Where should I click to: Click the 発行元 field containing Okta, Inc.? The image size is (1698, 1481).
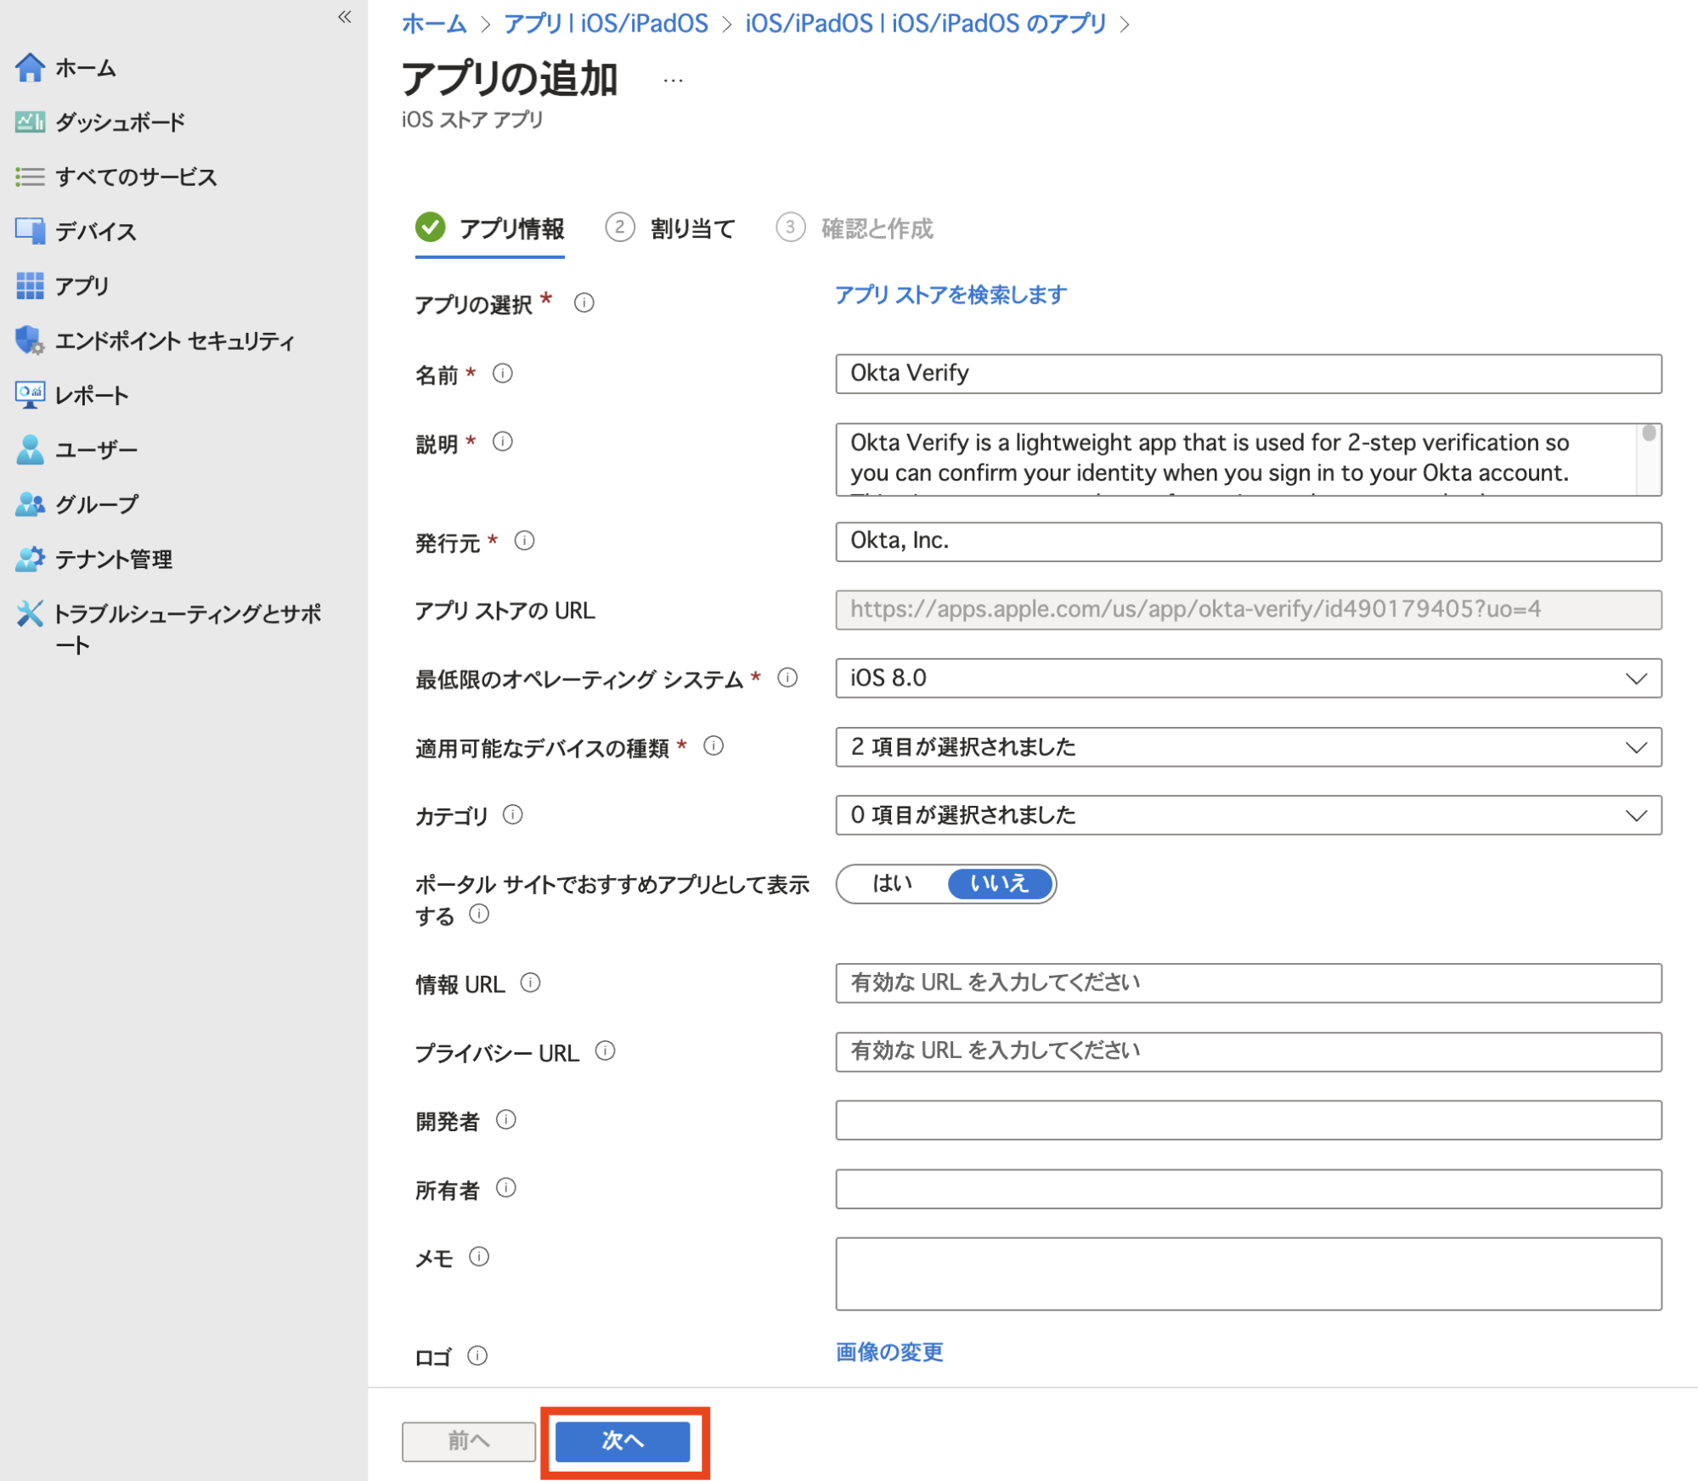(1248, 541)
